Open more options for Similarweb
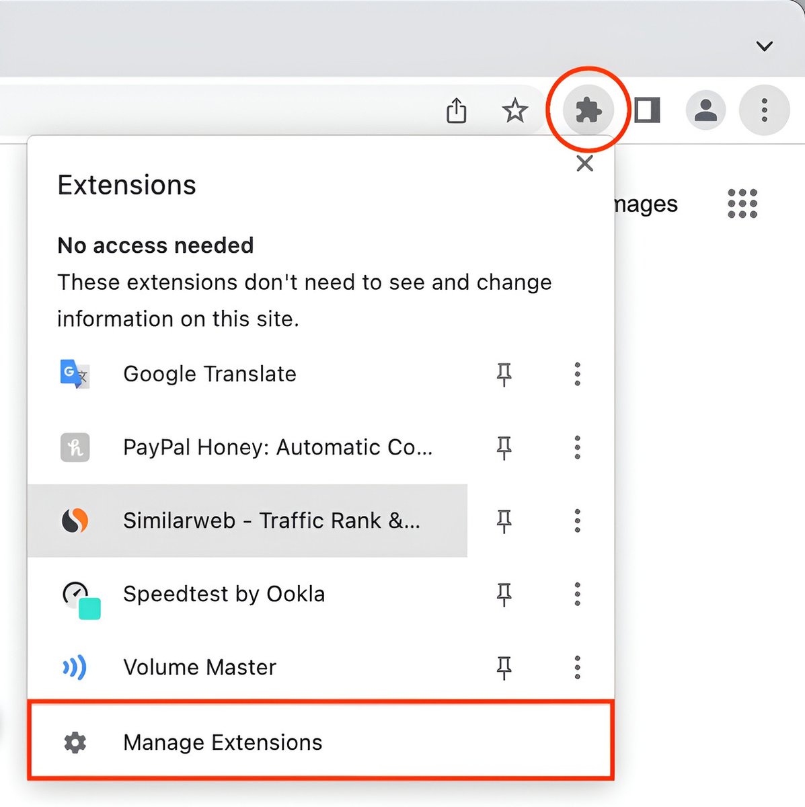This screenshot has width=805, height=807. [x=577, y=521]
